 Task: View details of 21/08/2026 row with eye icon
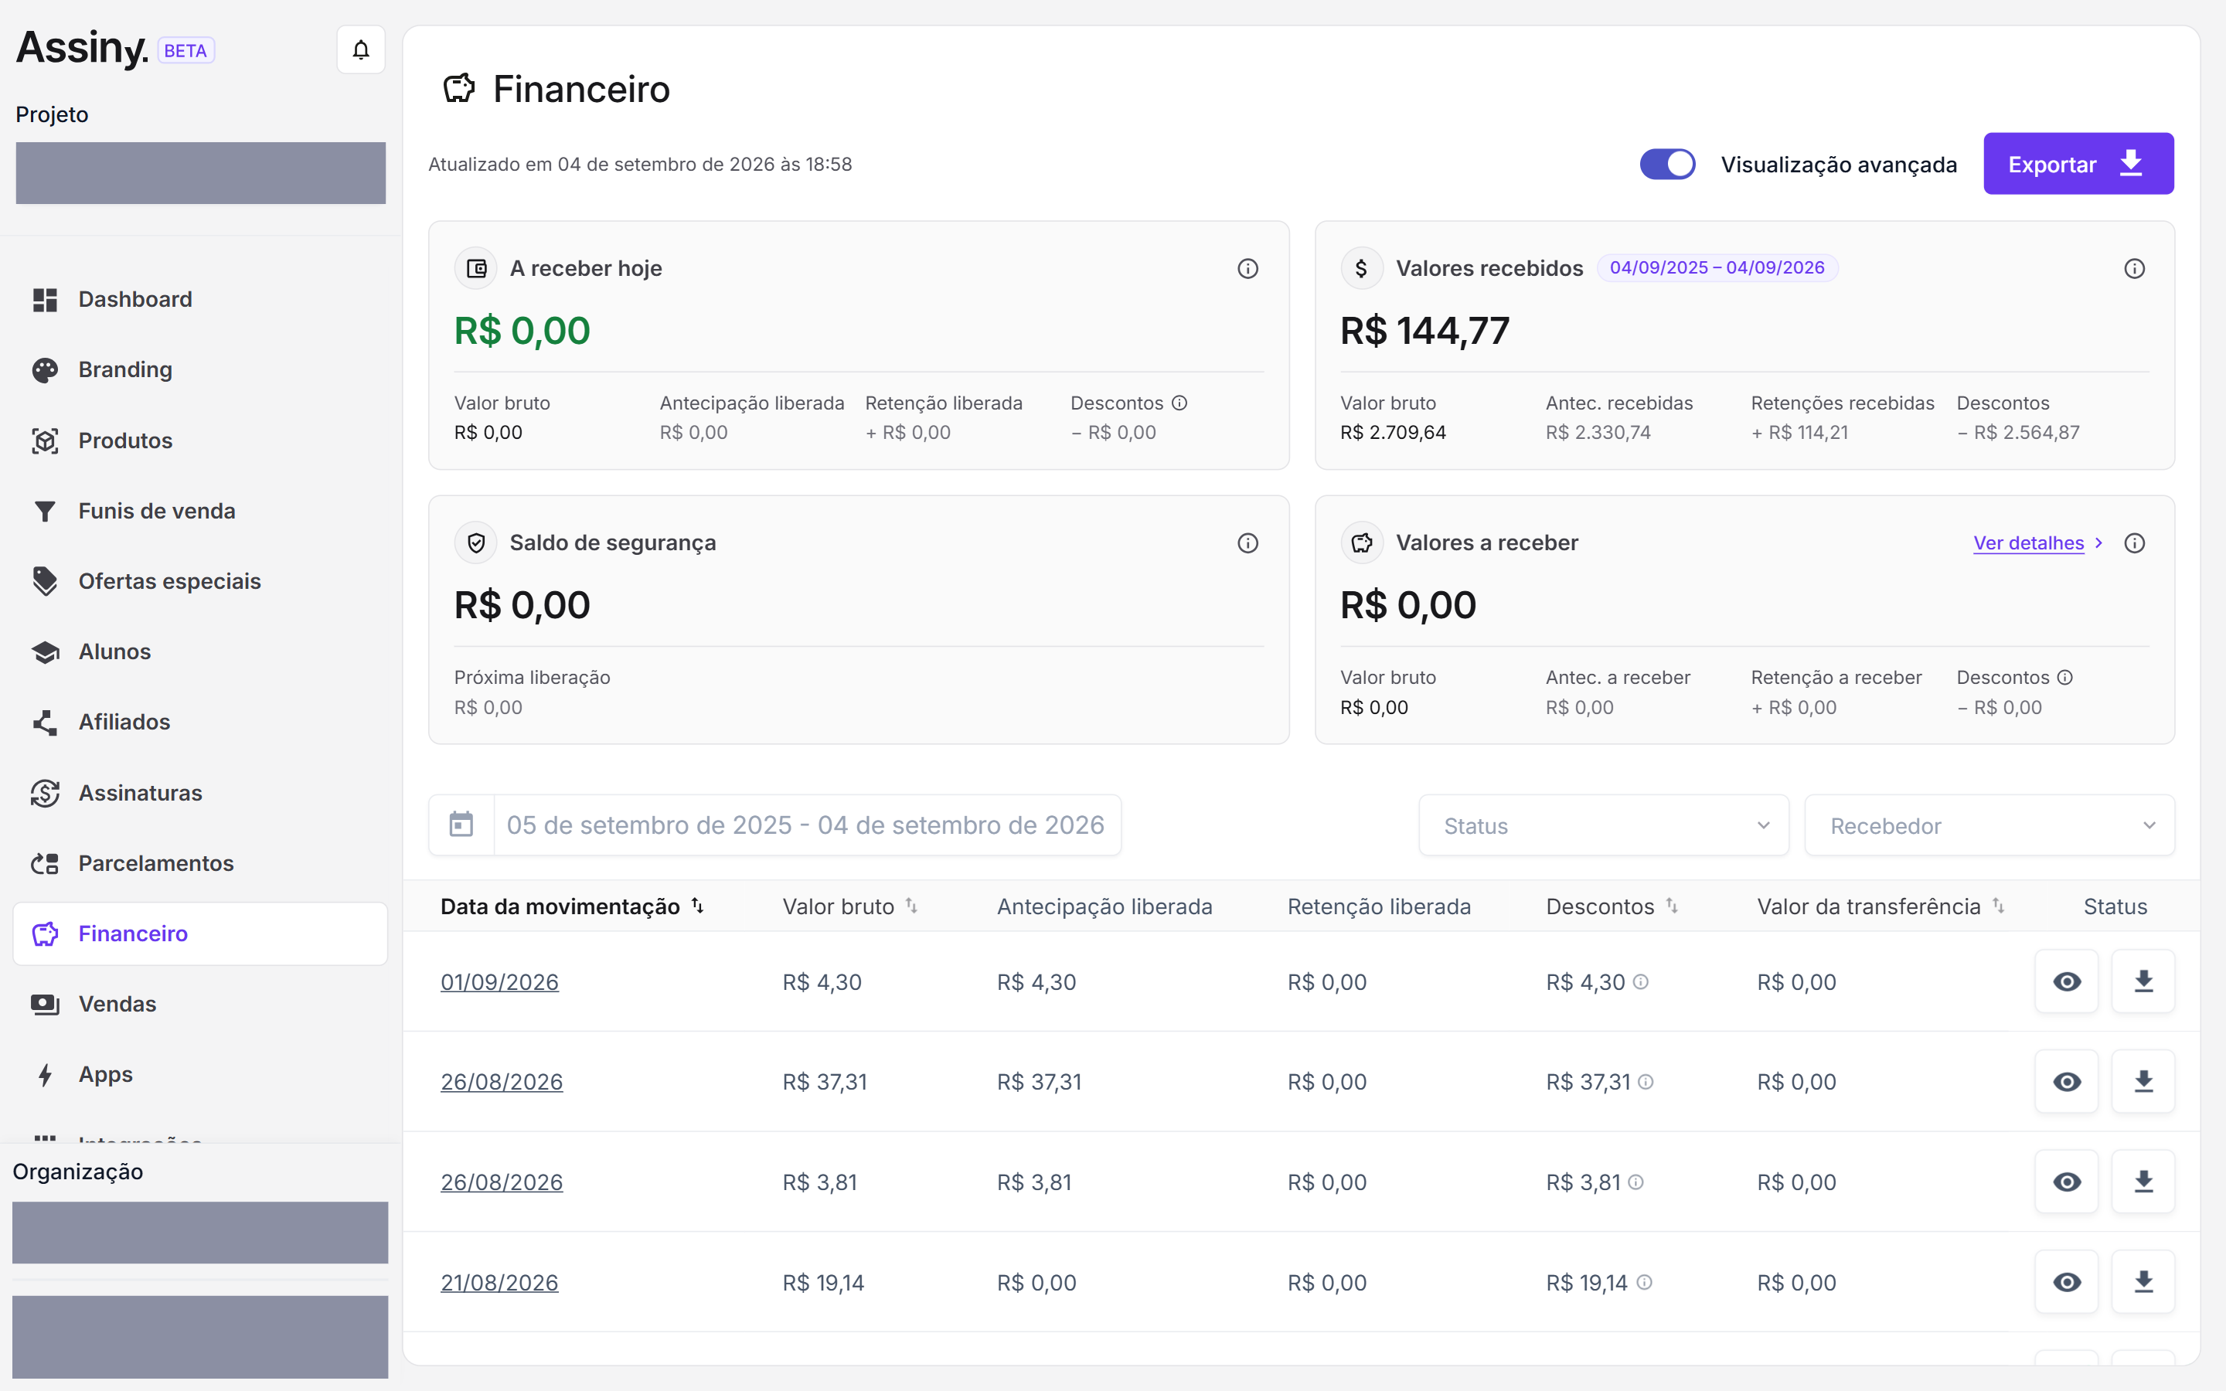tap(2067, 1281)
